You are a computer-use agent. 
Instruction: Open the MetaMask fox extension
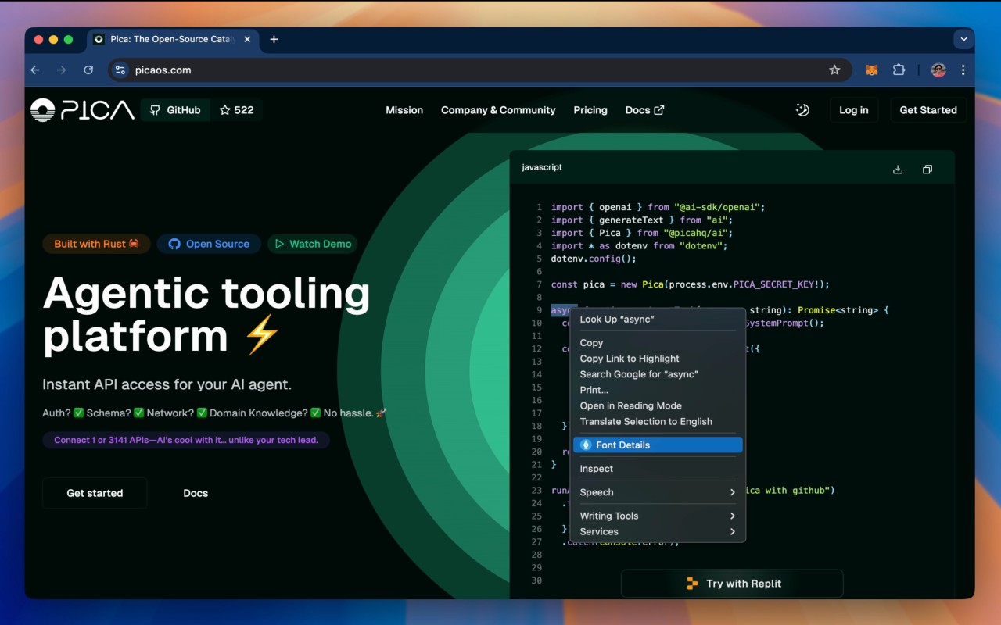click(871, 70)
